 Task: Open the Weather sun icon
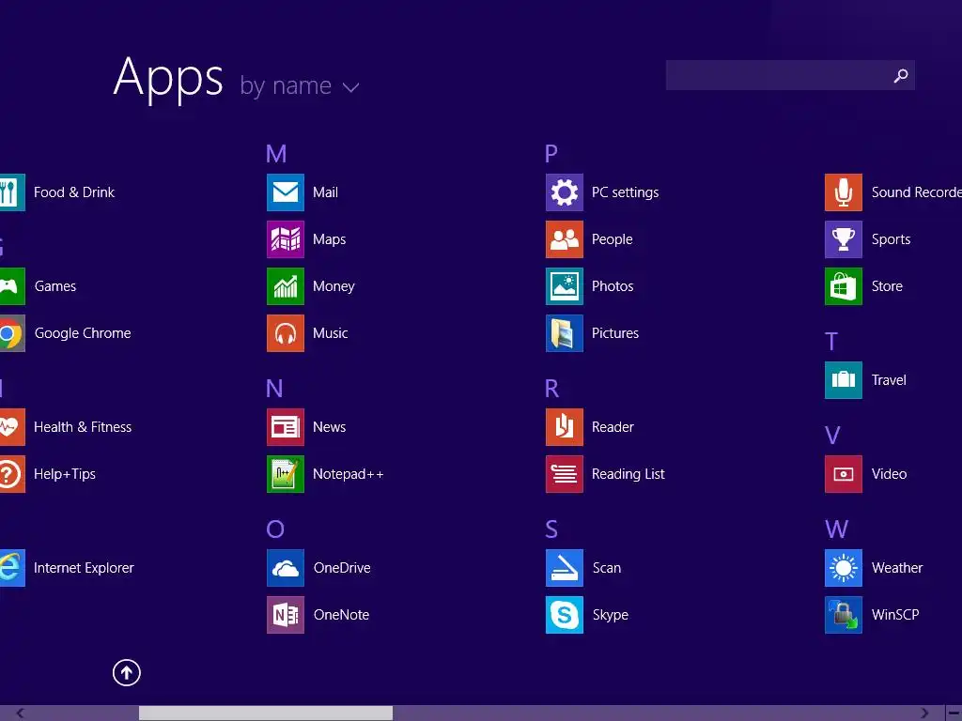pos(844,568)
